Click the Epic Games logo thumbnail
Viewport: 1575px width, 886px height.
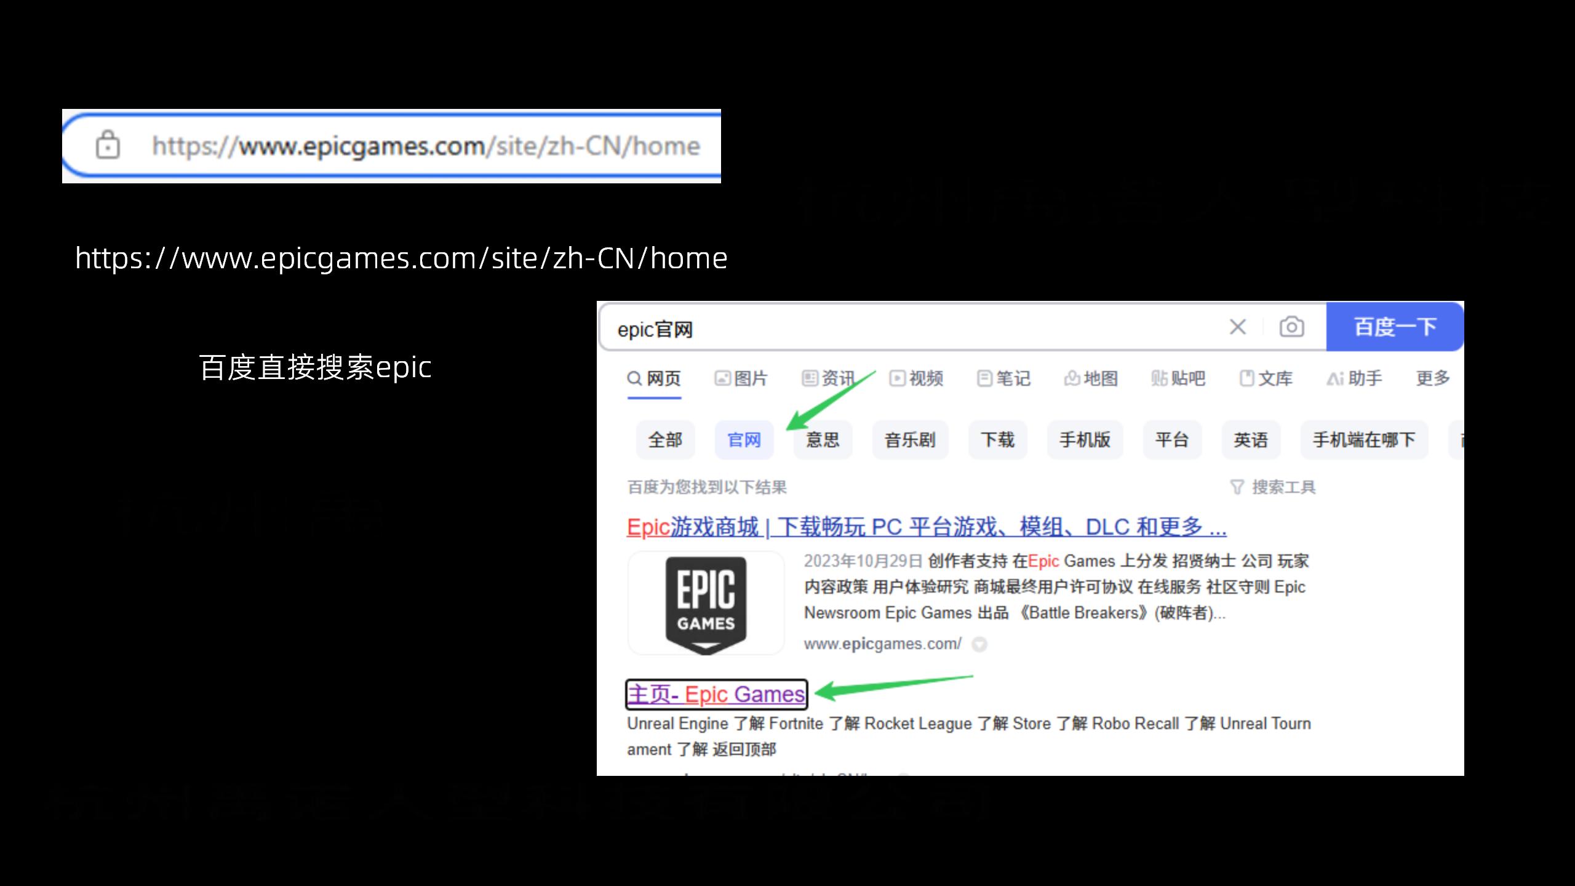[x=706, y=603]
